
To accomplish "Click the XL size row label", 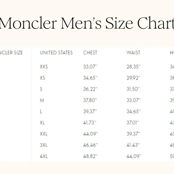I will coord(42,123).
